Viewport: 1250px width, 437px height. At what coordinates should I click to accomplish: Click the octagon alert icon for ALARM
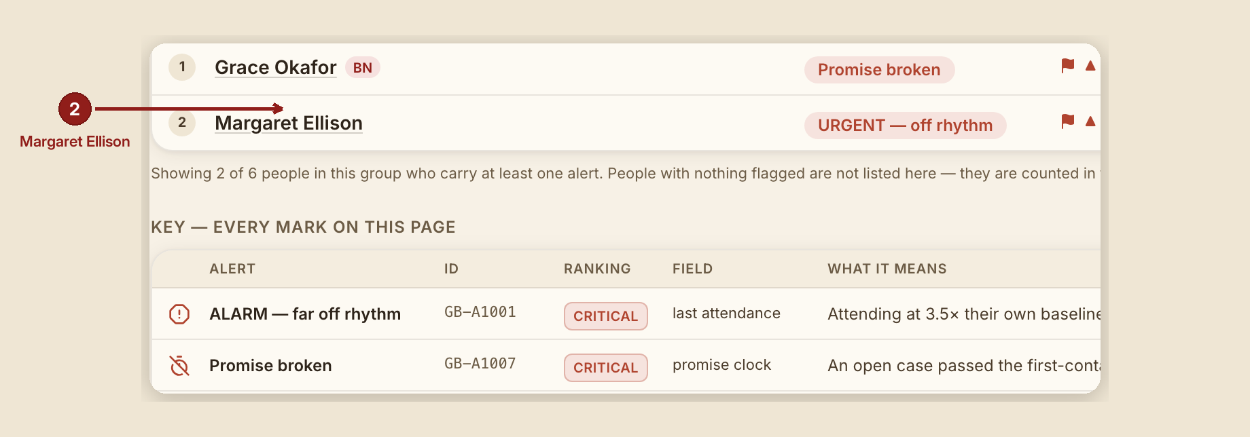click(179, 314)
